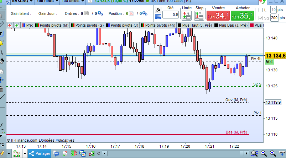
Task: Click the Ouv (M, Pré) line label
Action: (x=236, y=100)
